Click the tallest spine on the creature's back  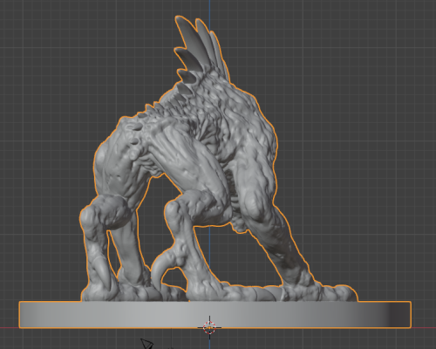tap(187, 38)
